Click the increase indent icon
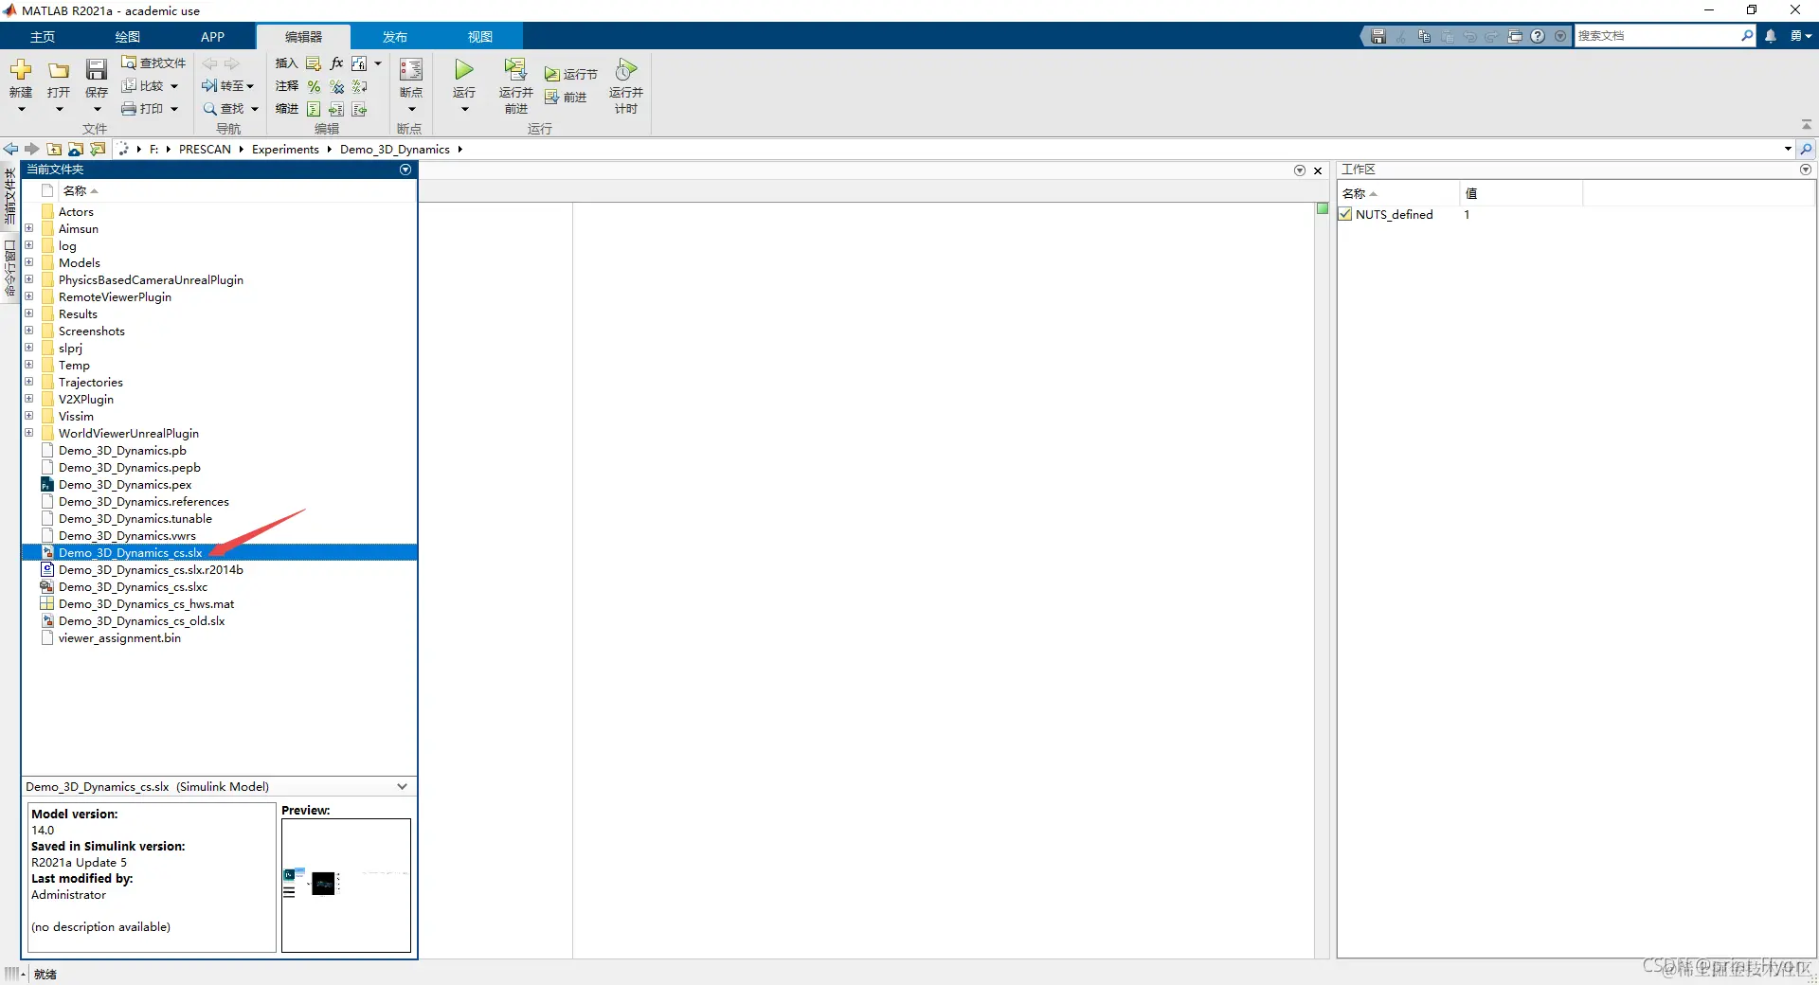This screenshot has width=1819, height=985. tap(336, 110)
